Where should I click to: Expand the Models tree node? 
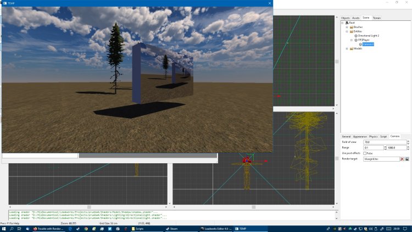(x=347, y=48)
